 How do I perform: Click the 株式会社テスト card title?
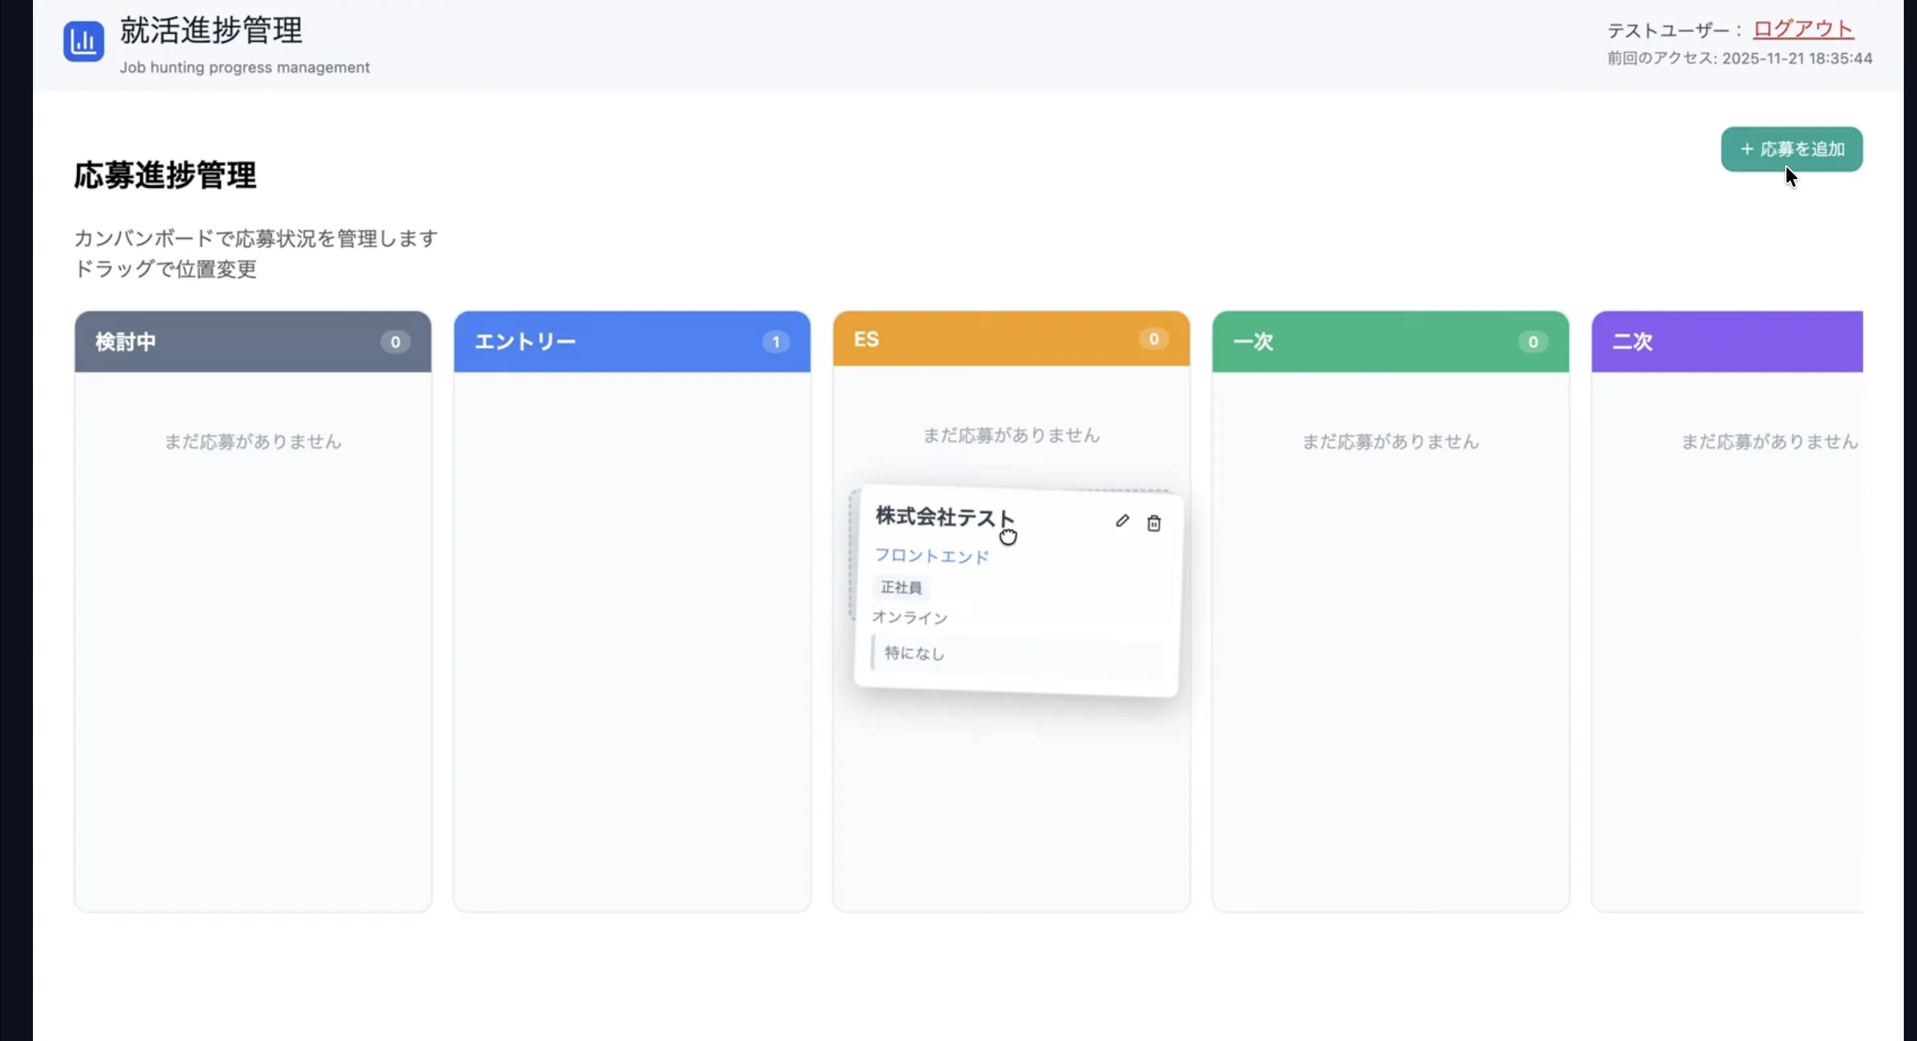pos(943,516)
